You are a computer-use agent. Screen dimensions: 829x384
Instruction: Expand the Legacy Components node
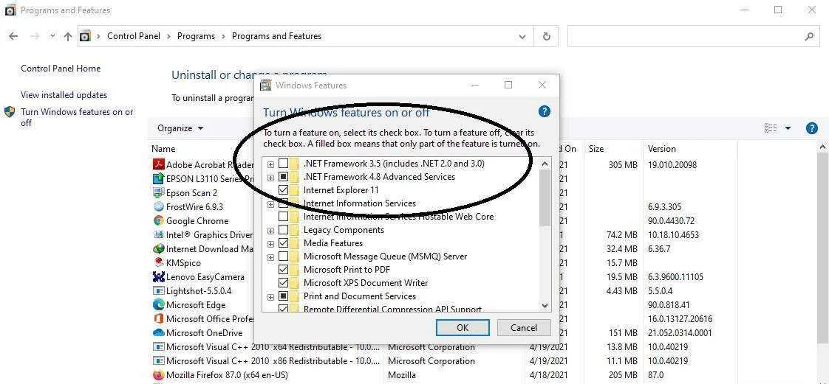pos(270,231)
